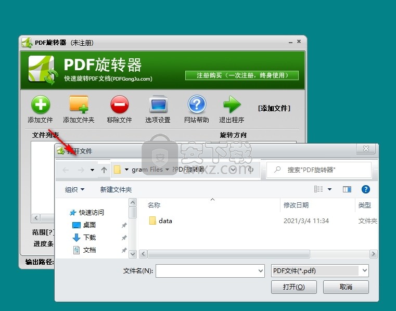Open recent locations dropdown arrow

point(93,170)
